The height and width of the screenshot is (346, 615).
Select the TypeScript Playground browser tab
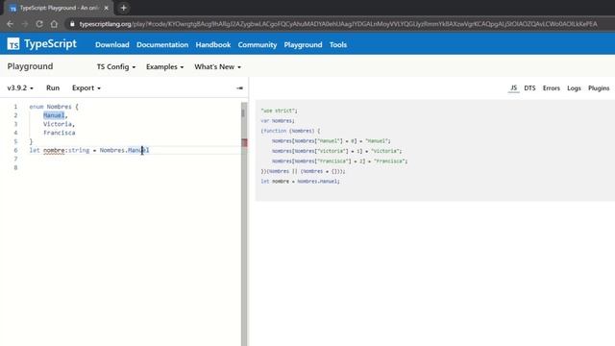click(x=59, y=8)
